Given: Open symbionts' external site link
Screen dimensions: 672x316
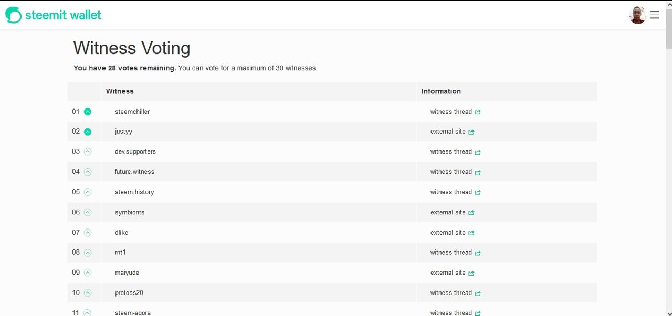Looking at the screenshot, I should click(453, 212).
